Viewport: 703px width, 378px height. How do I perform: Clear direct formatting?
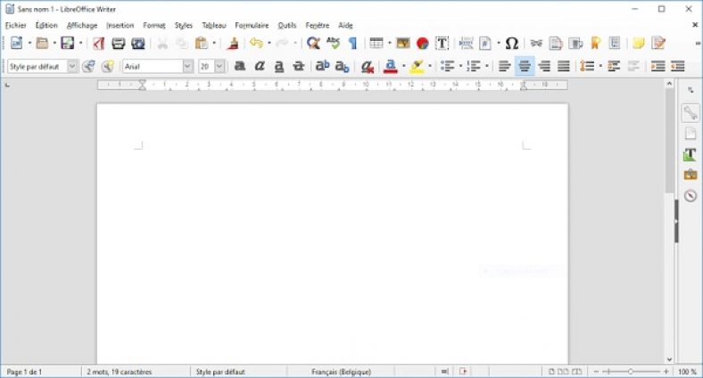click(368, 66)
